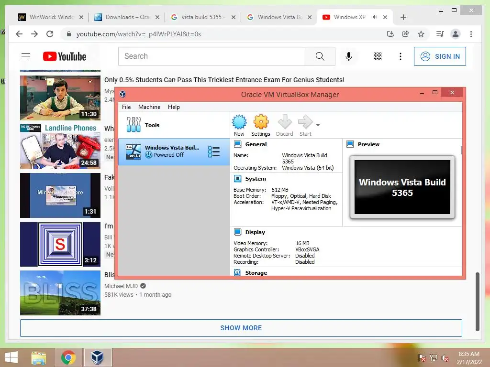Viewport: 490px width, 367px height.
Task: Open the File menu in VirtualBox
Action: tap(126, 107)
